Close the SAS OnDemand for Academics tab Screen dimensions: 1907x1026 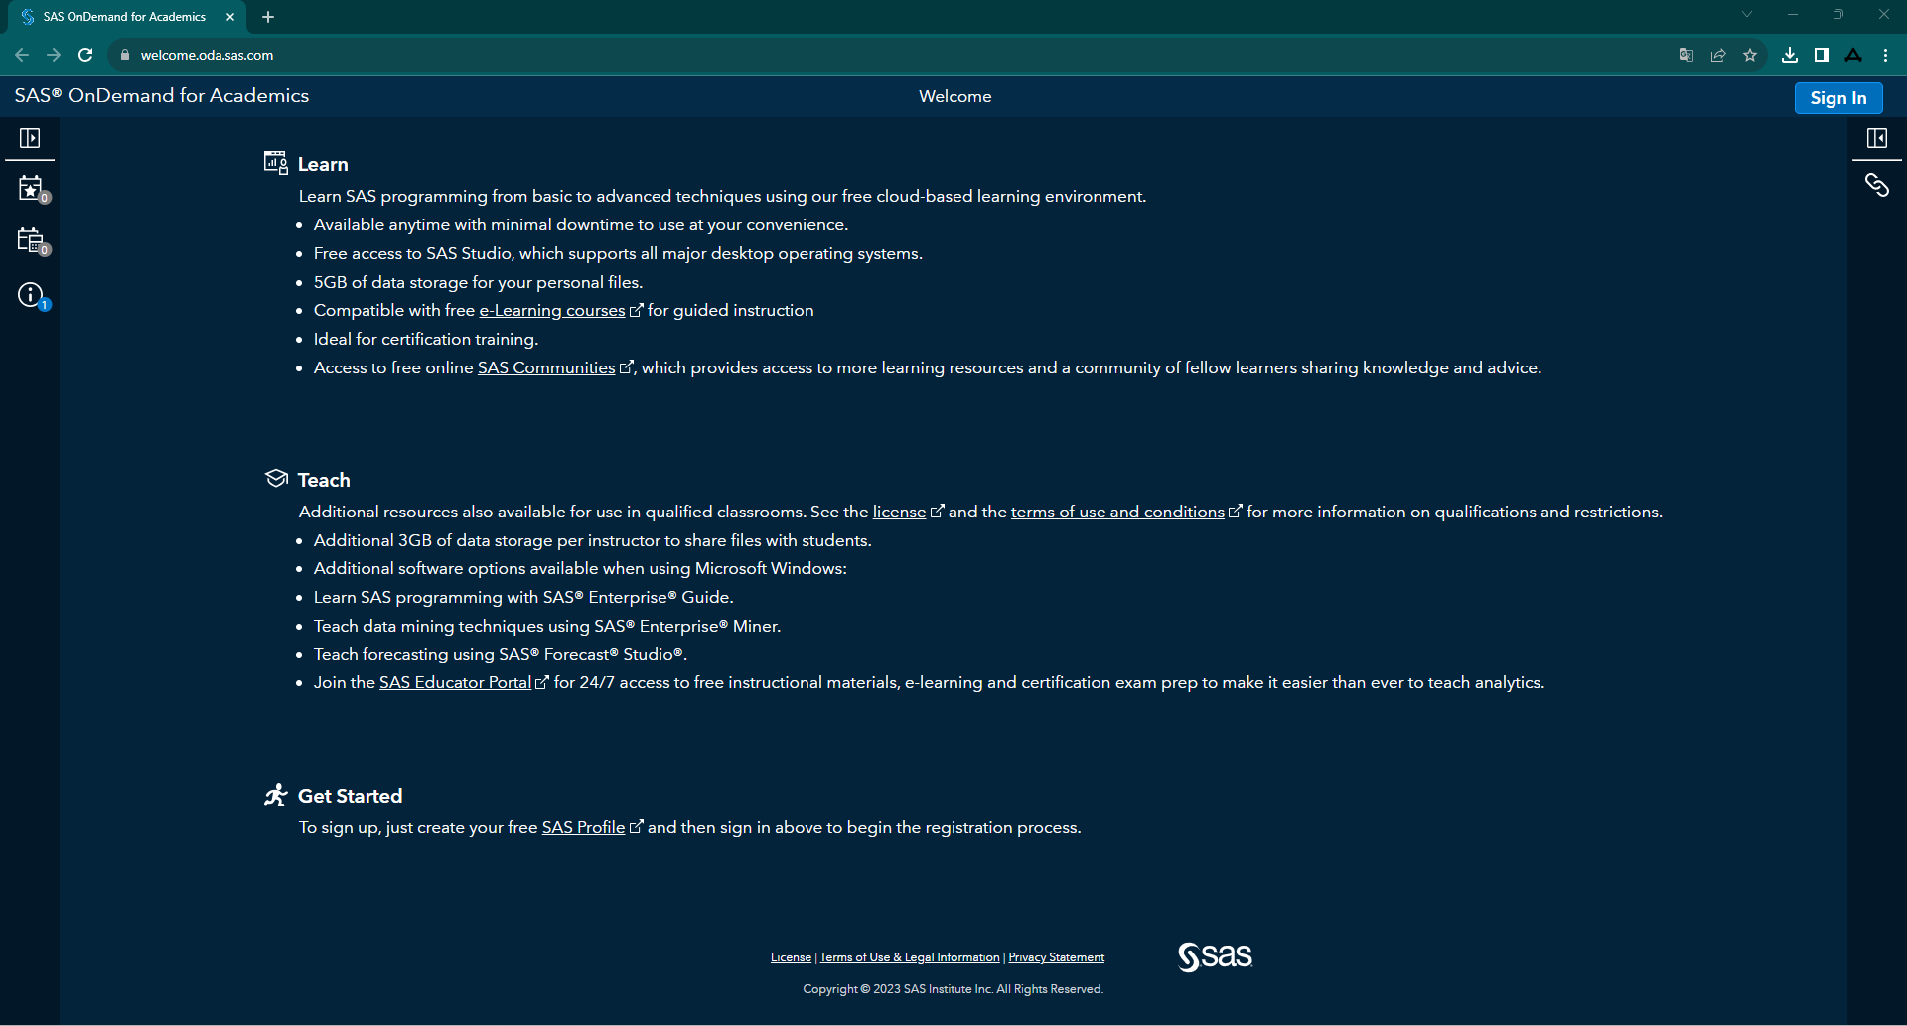pos(230,17)
